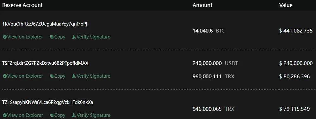Click compass icon for the TSF2rqLdrr account
The width and height of the screenshot is (316, 119).
(x=5, y=76)
